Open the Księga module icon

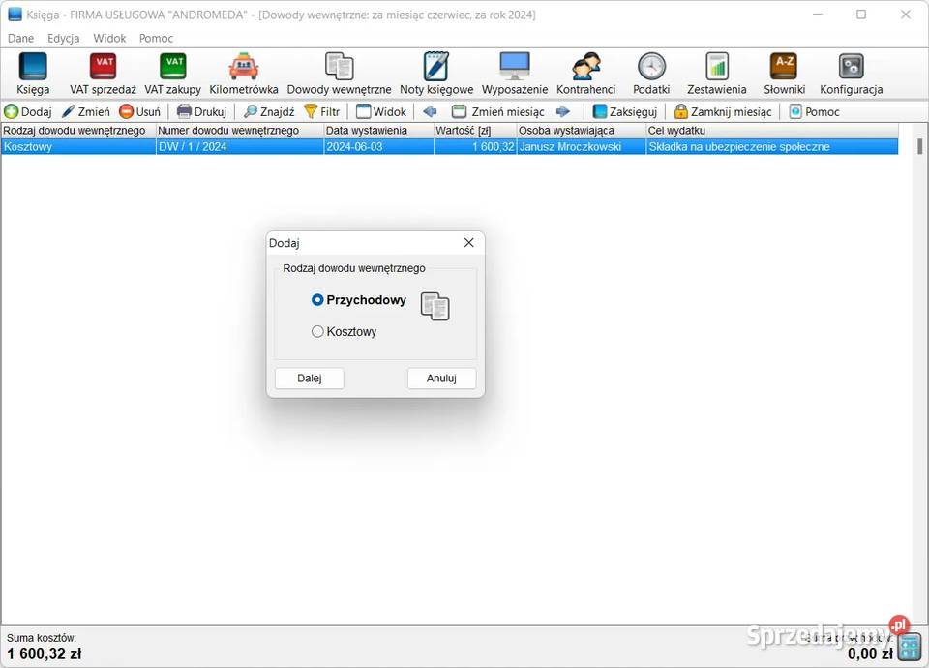click(x=33, y=67)
